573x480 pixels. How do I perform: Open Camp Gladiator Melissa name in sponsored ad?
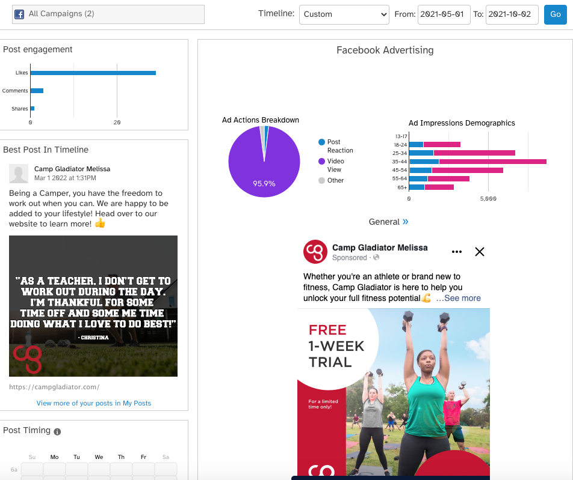coord(380,248)
